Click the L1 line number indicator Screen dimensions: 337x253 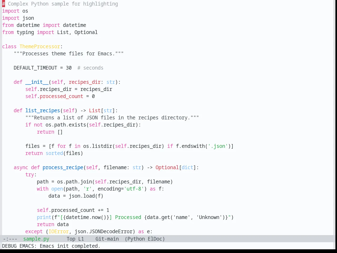pos(81,239)
